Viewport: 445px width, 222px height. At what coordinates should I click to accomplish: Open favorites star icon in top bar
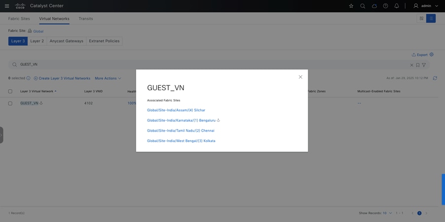point(351,6)
